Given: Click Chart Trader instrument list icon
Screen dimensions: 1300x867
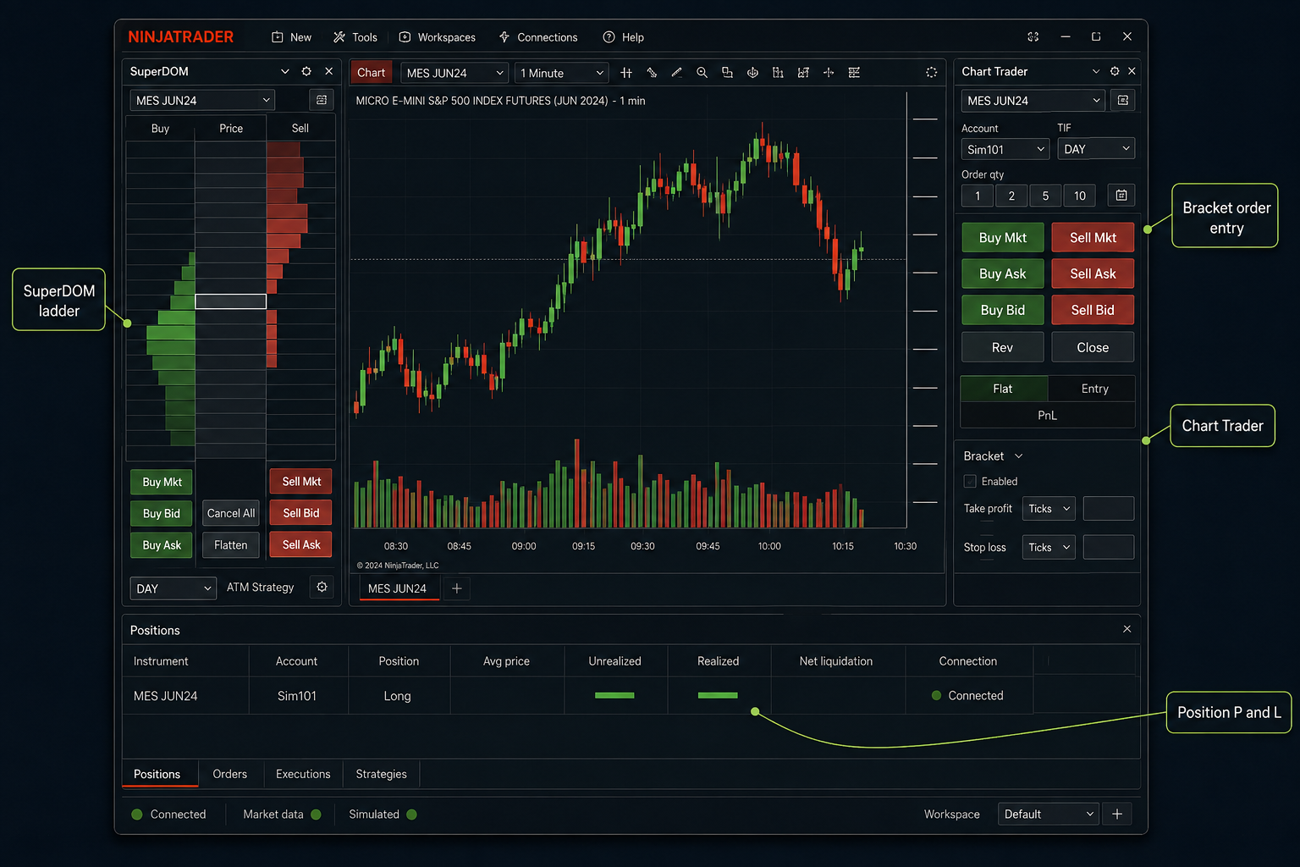Looking at the screenshot, I should [x=1123, y=101].
